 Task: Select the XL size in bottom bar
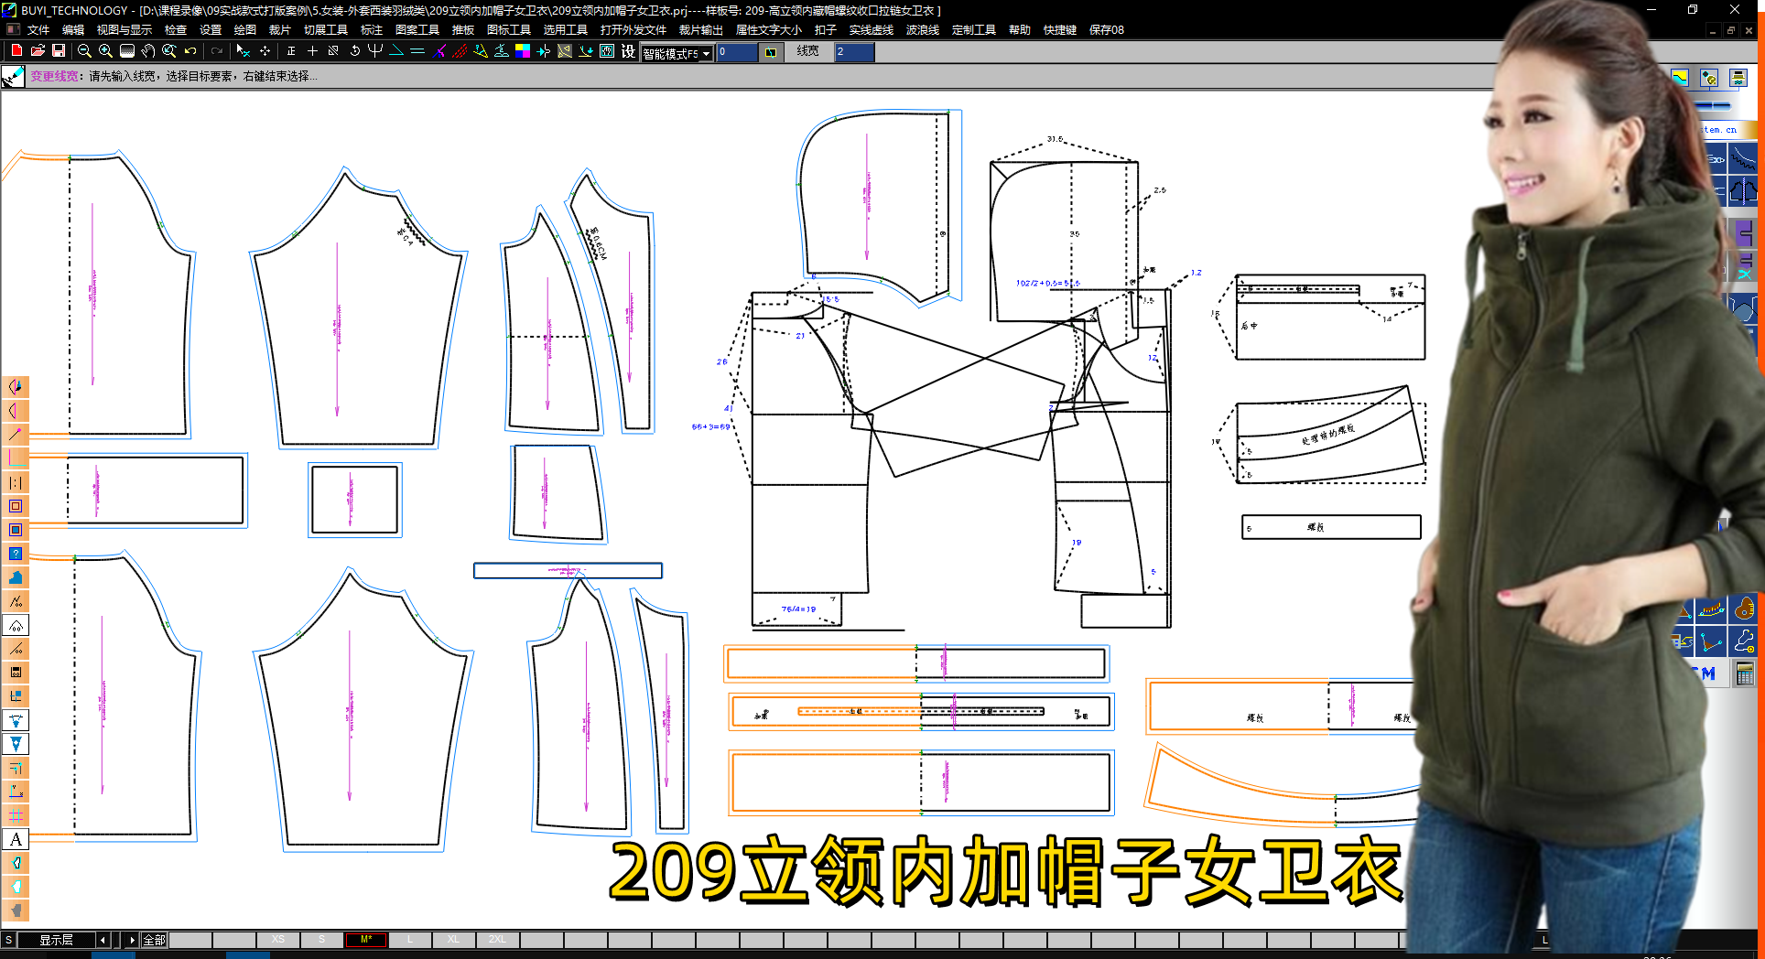click(454, 940)
